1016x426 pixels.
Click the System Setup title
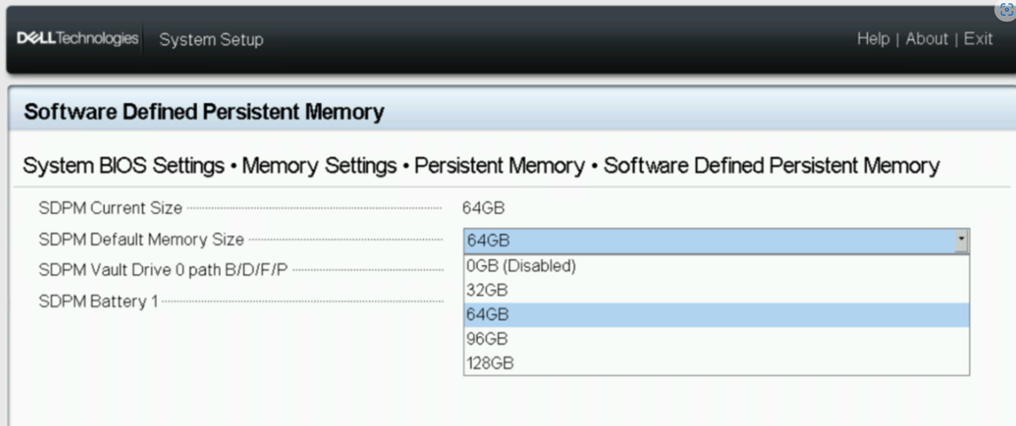tap(211, 40)
